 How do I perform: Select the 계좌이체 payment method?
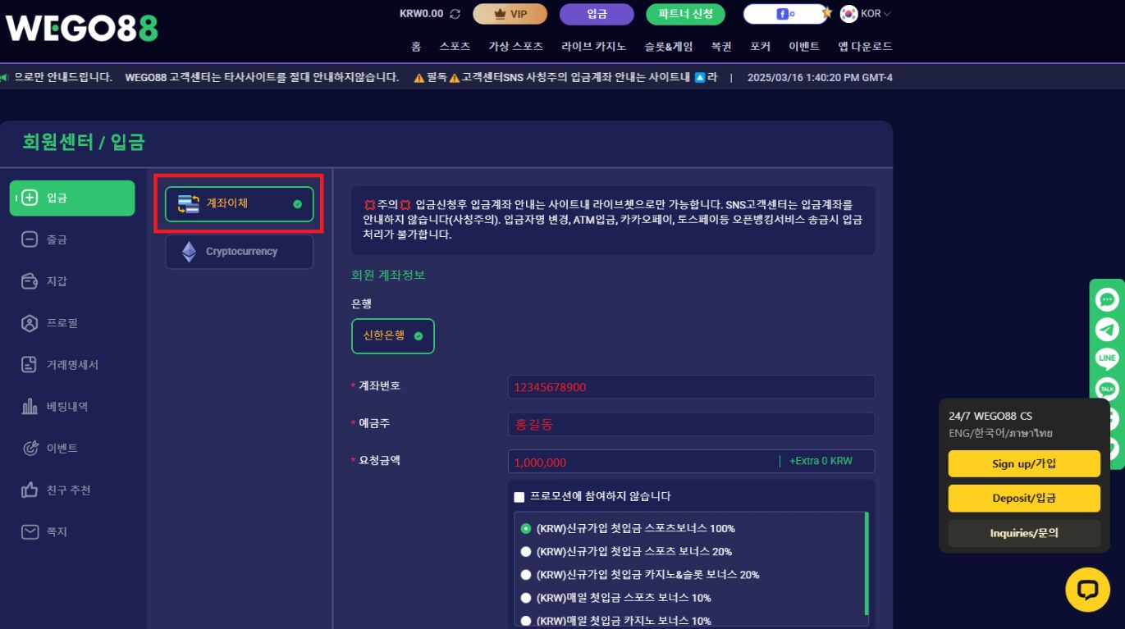[239, 203]
